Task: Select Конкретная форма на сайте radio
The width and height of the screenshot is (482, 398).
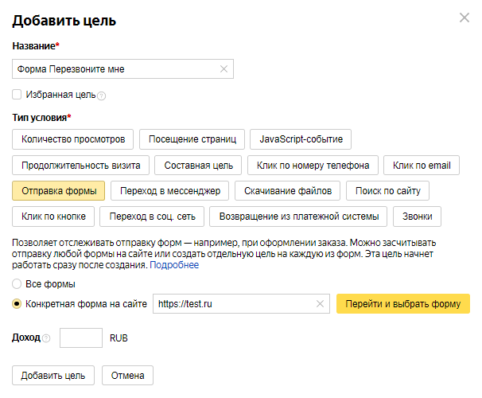Action: pyautogui.click(x=17, y=303)
